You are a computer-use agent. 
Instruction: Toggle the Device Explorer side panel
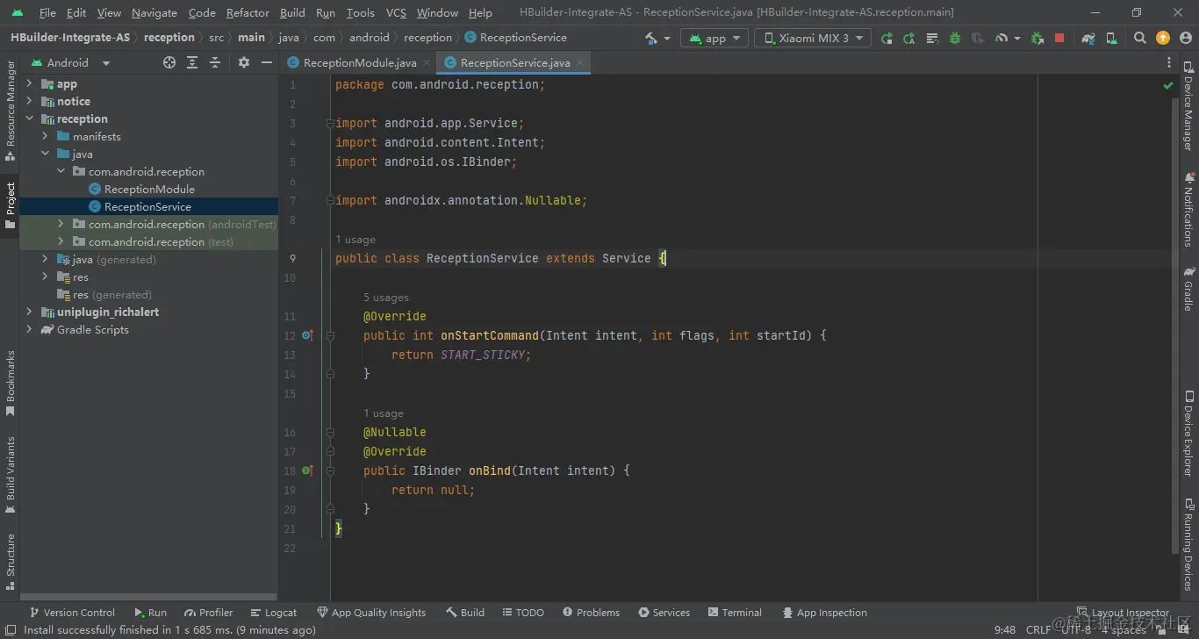coord(1188,434)
